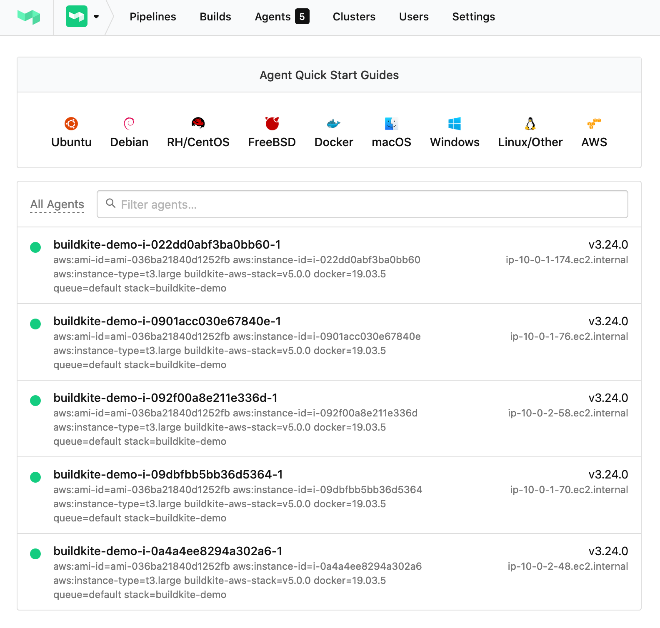Open the Builds page

pos(215,17)
